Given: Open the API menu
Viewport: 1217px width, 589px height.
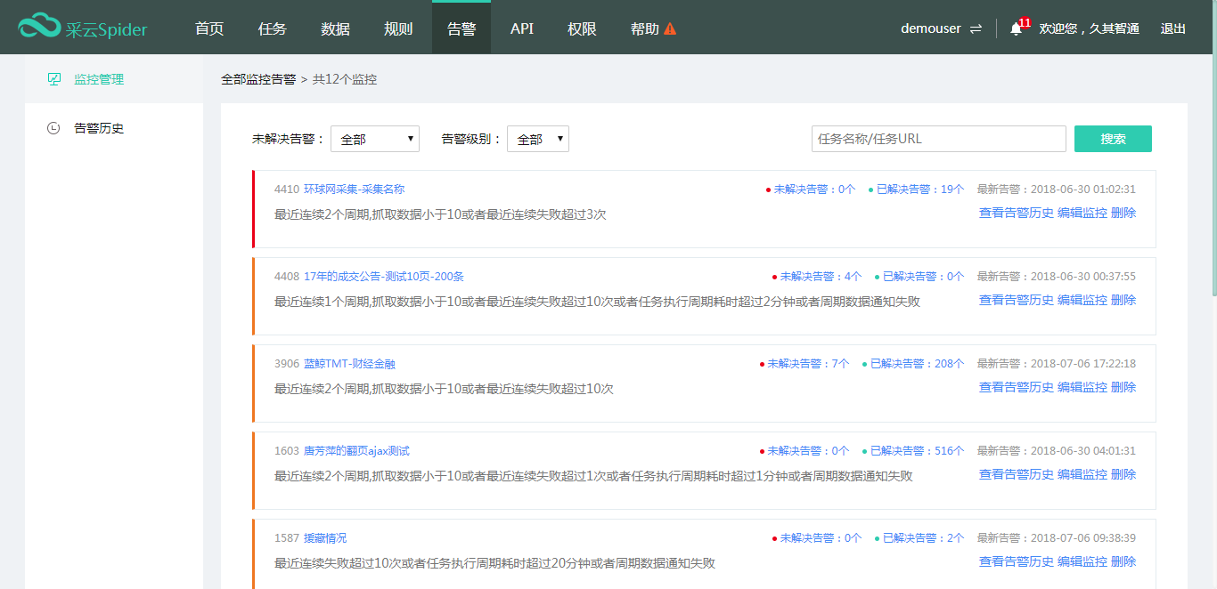Looking at the screenshot, I should (x=522, y=28).
